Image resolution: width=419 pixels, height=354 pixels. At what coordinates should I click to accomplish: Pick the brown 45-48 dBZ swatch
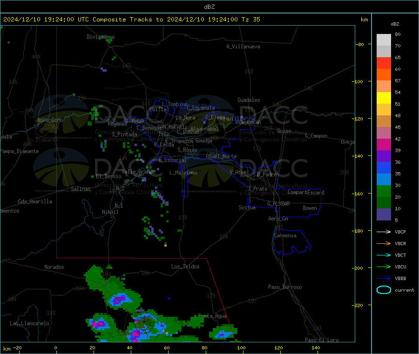point(384,121)
